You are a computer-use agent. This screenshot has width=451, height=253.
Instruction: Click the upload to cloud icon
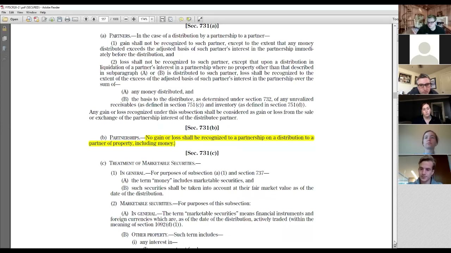tap(52, 19)
